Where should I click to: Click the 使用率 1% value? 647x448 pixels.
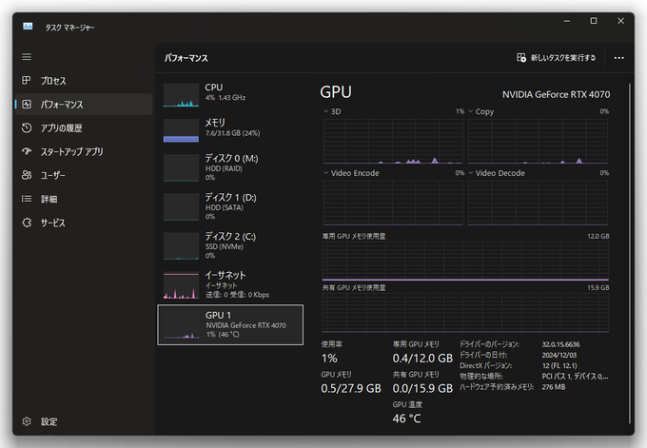(x=329, y=358)
